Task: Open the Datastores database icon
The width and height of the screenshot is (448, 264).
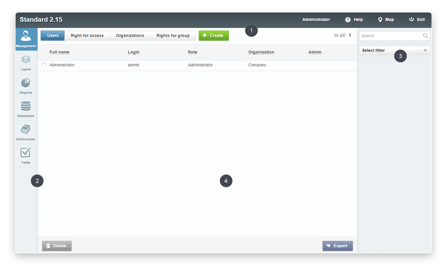Action: pyautogui.click(x=26, y=109)
